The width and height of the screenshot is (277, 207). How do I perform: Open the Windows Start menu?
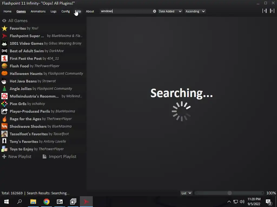pos(6,202)
